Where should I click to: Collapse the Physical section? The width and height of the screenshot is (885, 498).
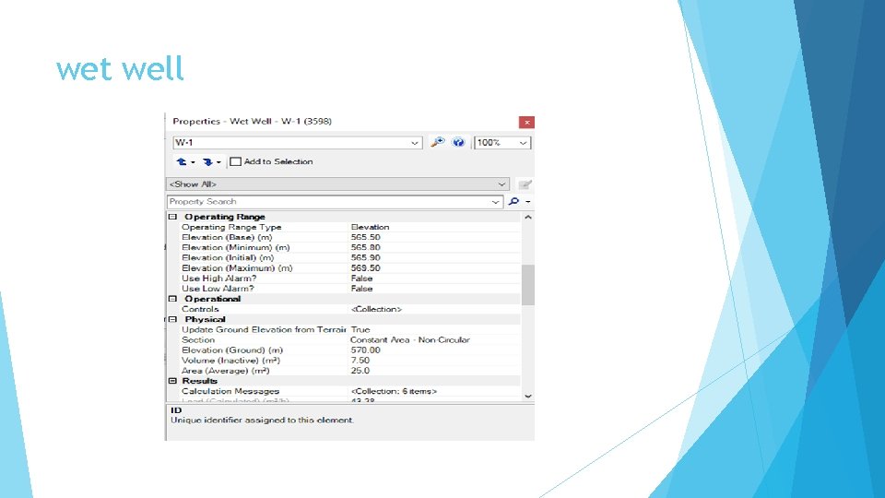click(x=172, y=320)
